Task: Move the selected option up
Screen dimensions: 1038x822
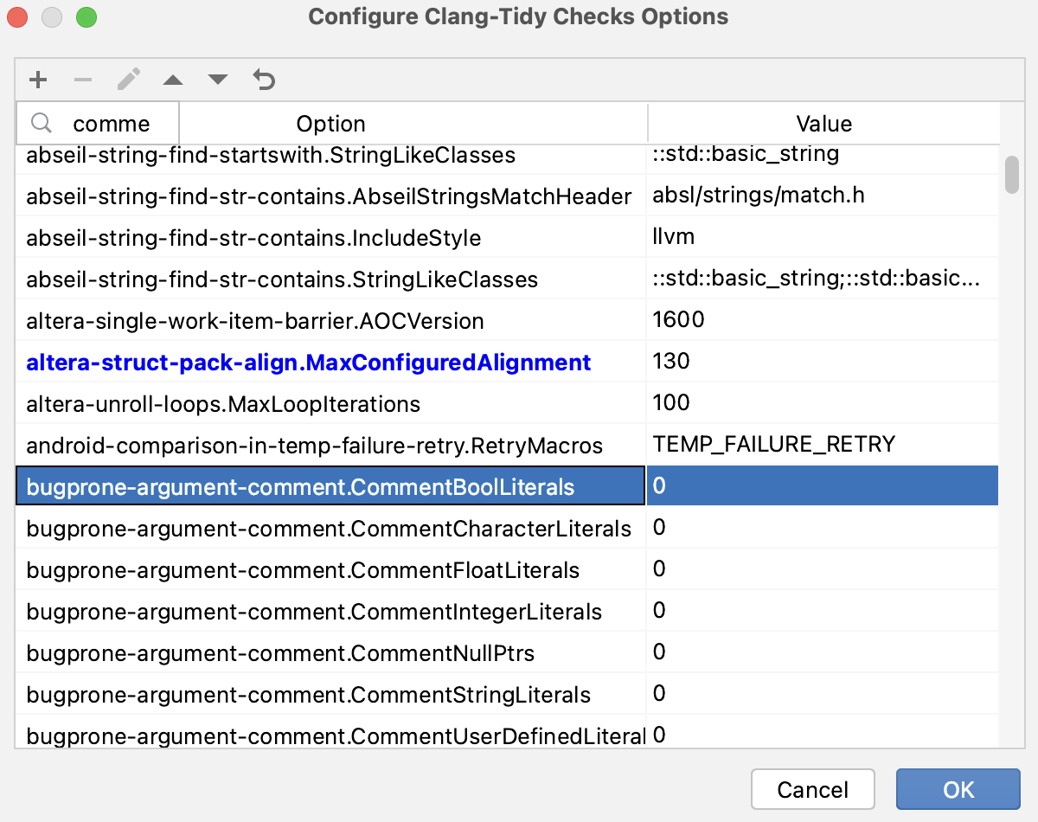Action: (x=173, y=80)
